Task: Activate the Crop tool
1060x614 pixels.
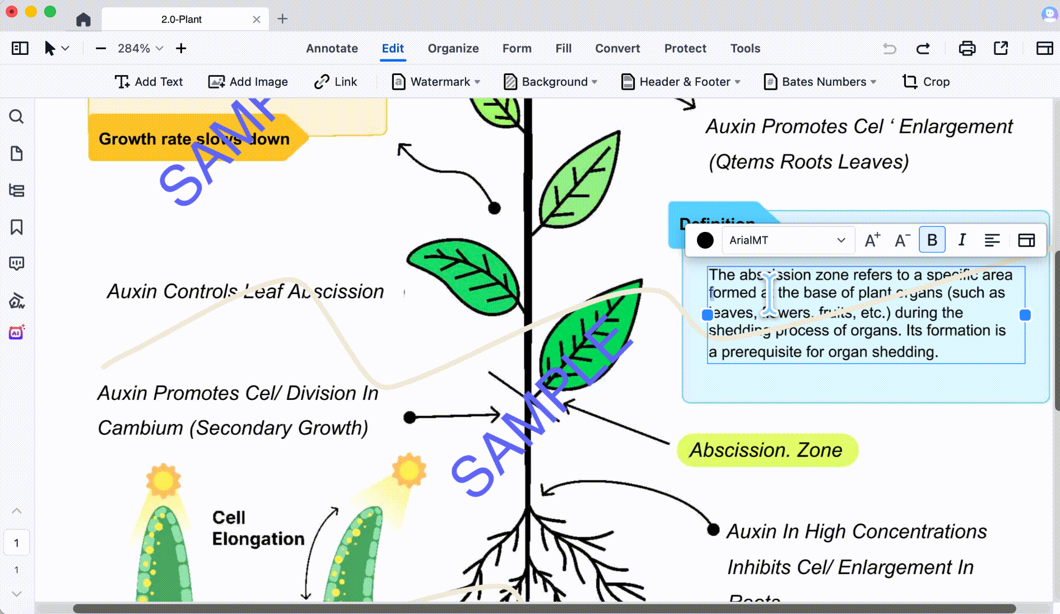Action: coord(926,82)
